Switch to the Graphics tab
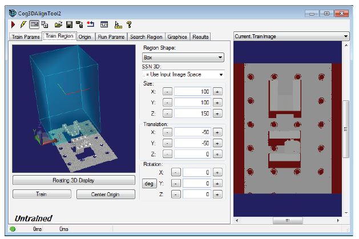The width and height of the screenshot is (359, 239). pyautogui.click(x=177, y=37)
